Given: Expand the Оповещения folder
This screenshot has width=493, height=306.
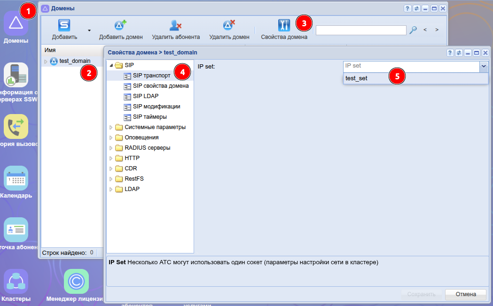Looking at the screenshot, I should [110, 138].
